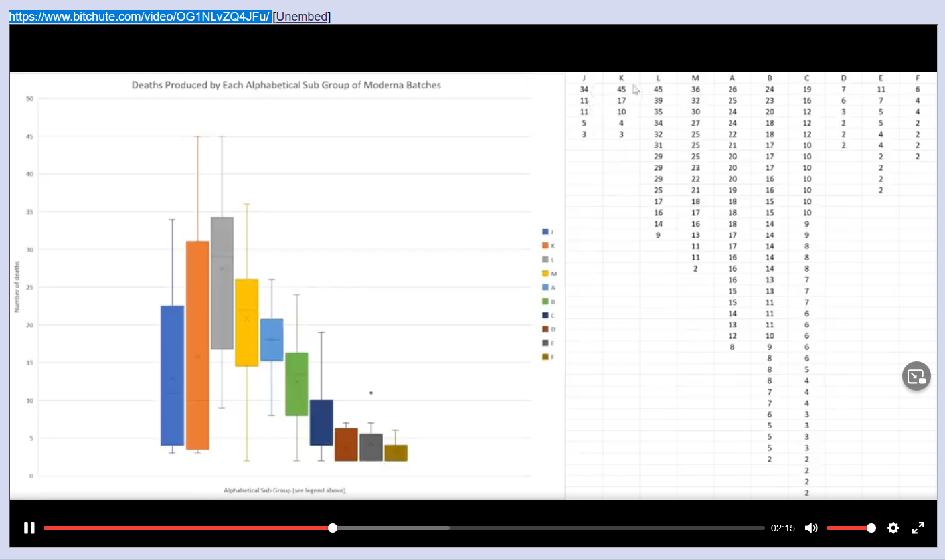Screen dimensions: 945x560
Task: Click the y-axis label 50
Action: pos(29,99)
